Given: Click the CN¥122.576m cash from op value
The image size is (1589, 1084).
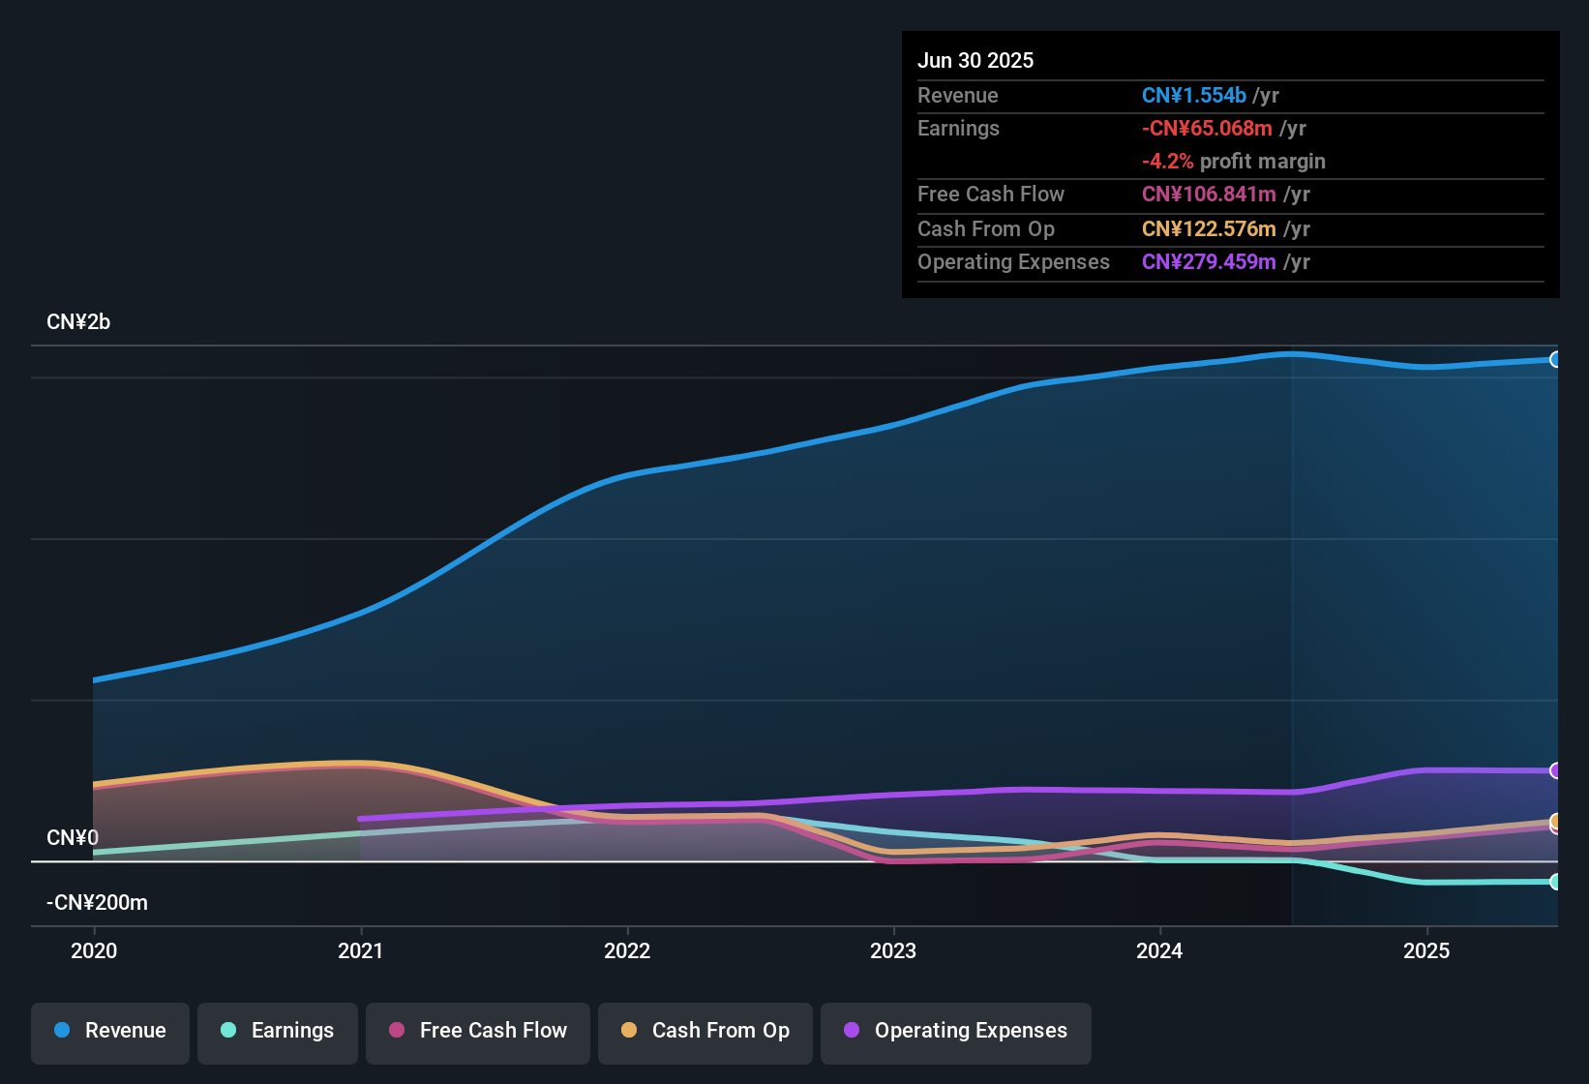Looking at the screenshot, I should (x=1209, y=229).
